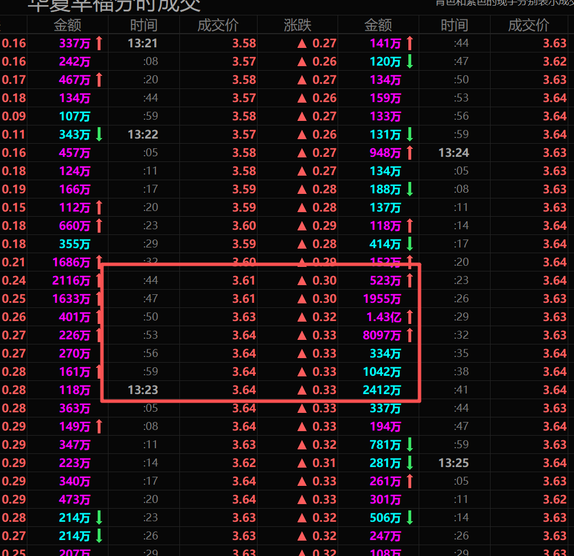This screenshot has width=574, height=556.
Task: Click the 506万 amount cell
Action: coord(386,518)
